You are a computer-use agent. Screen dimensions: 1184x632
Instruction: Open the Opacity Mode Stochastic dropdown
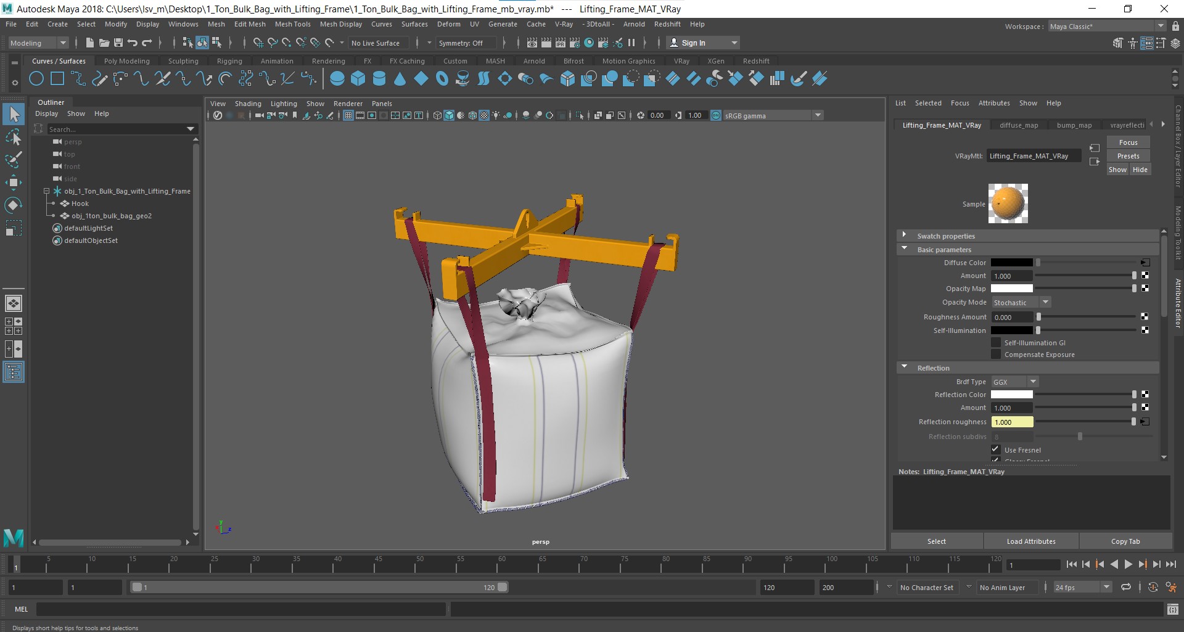pos(1021,302)
